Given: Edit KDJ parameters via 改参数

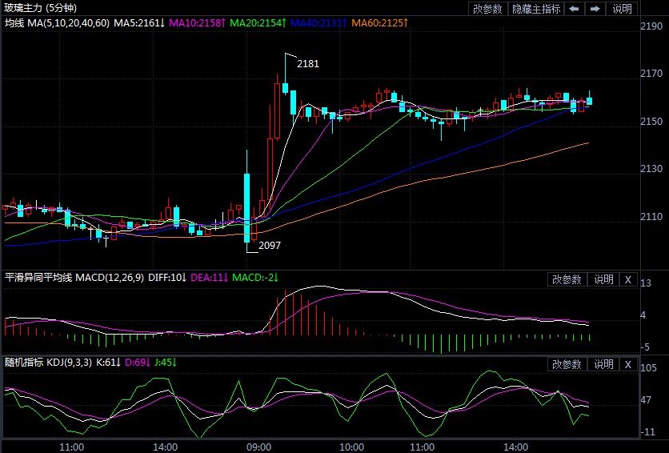Looking at the screenshot, I should pyautogui.click(x=567, y=364).
